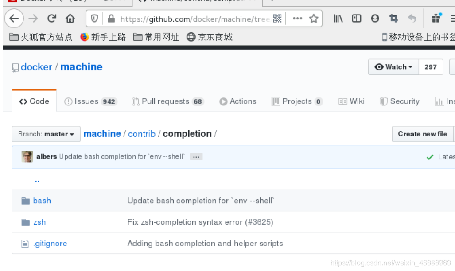The image size is (455, 271).
Task: Open the 京东商城 bookmark
Action: click(x=210, y=37)
